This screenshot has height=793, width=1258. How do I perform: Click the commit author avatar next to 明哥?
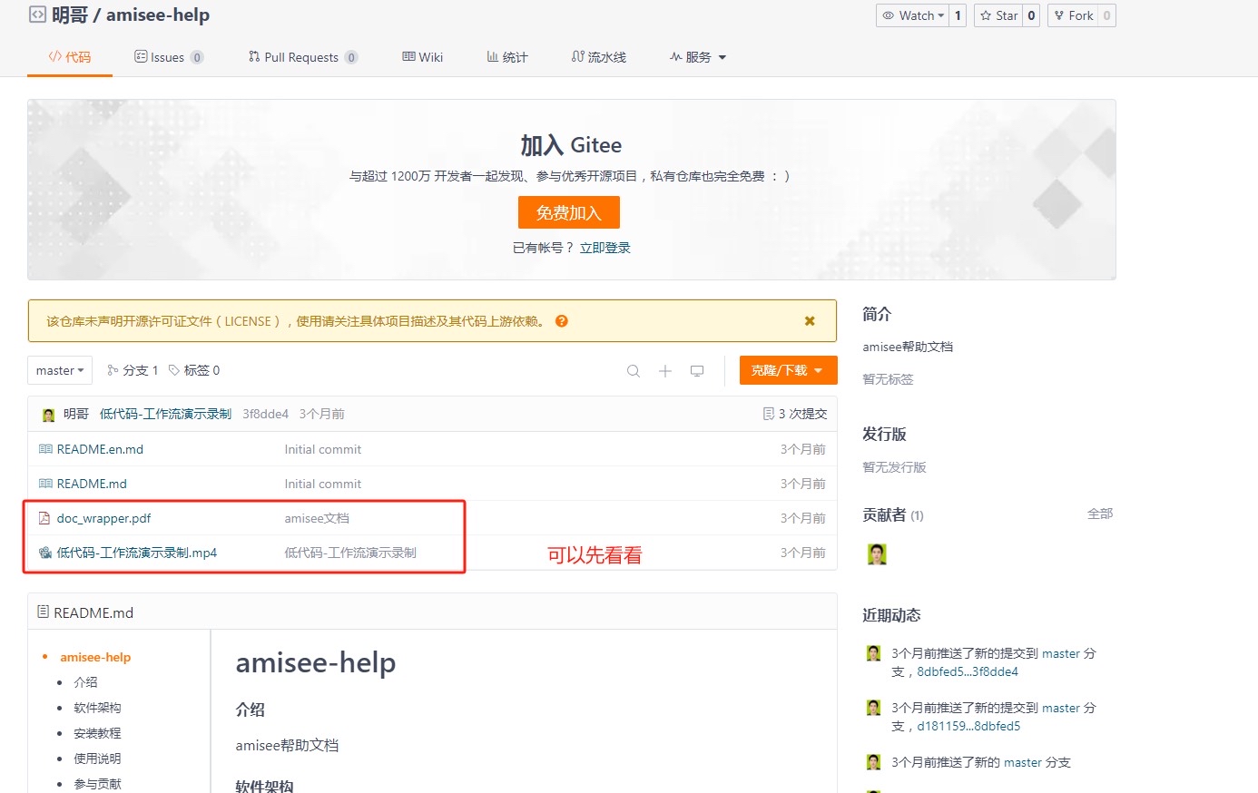49,415
